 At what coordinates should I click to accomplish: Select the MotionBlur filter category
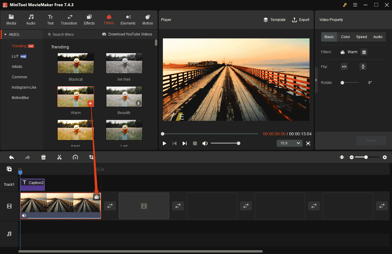(x=20, y=98)
